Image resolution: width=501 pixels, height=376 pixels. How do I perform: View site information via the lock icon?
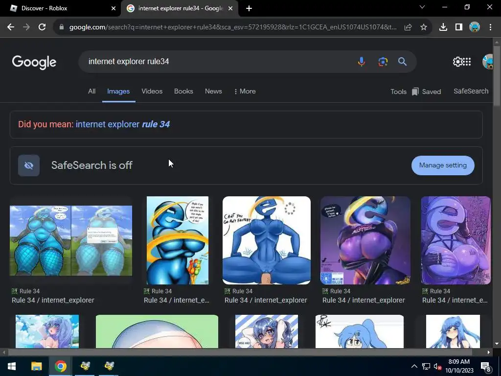coord(62,27)
